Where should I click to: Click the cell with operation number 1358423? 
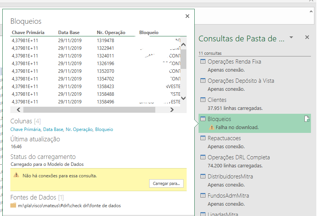[x=106, y=87]
